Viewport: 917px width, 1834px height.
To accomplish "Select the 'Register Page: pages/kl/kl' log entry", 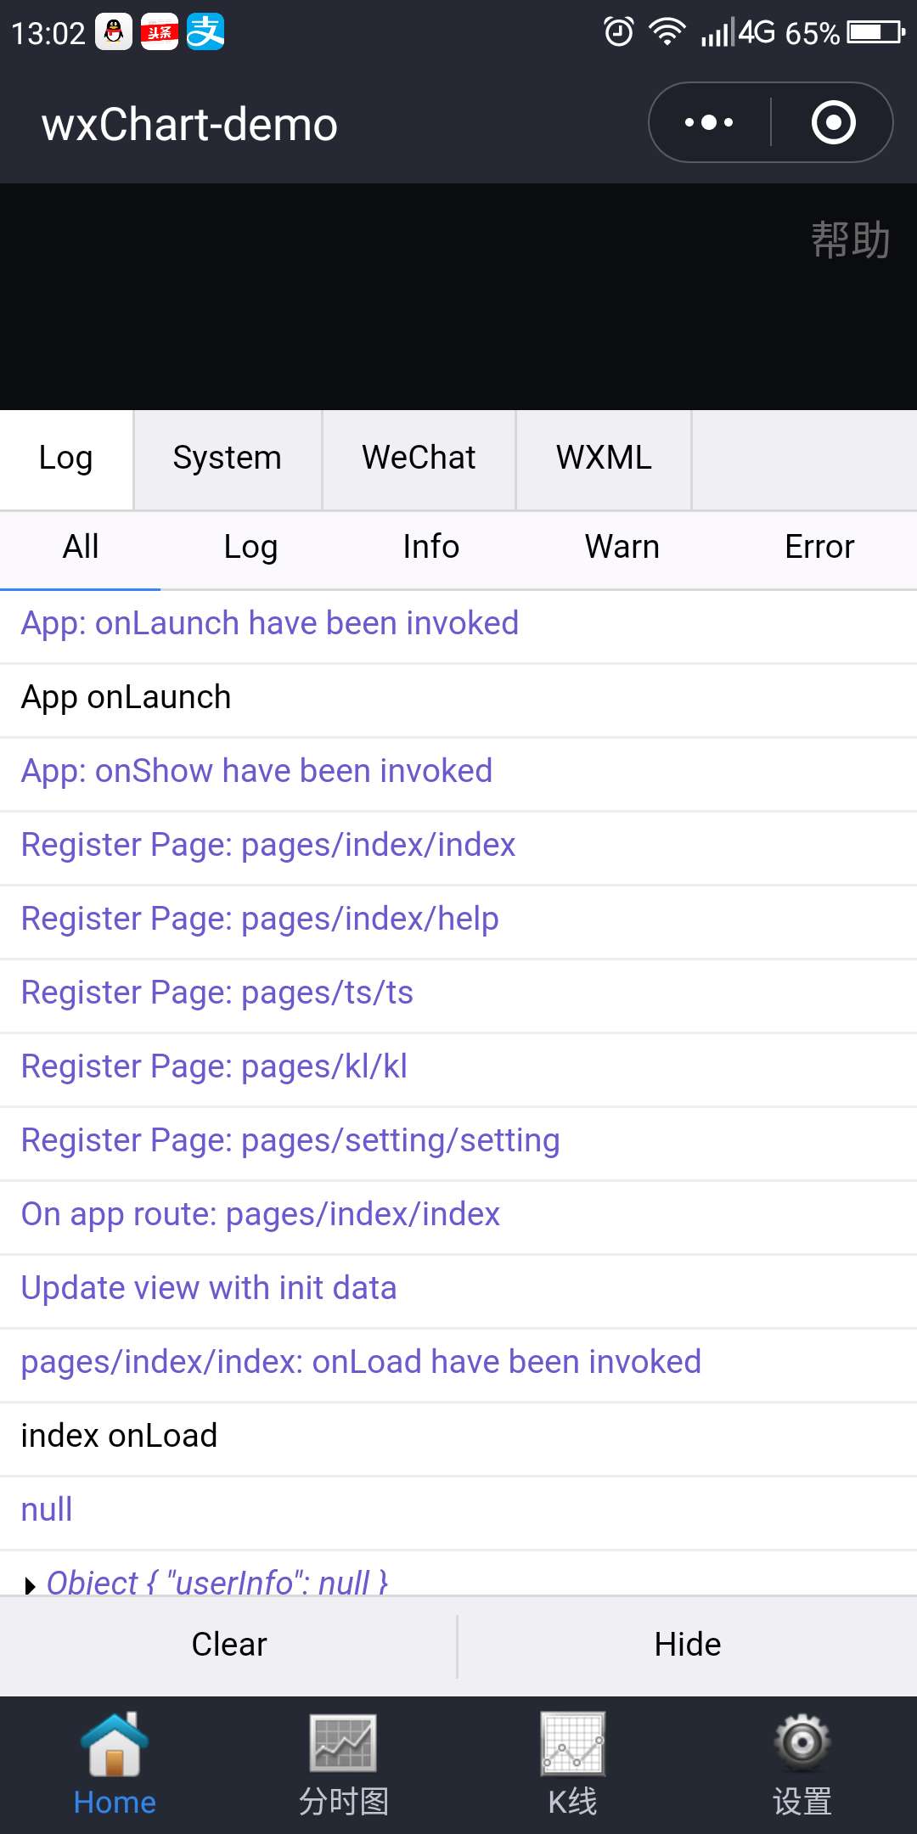I will [214, 1067].
